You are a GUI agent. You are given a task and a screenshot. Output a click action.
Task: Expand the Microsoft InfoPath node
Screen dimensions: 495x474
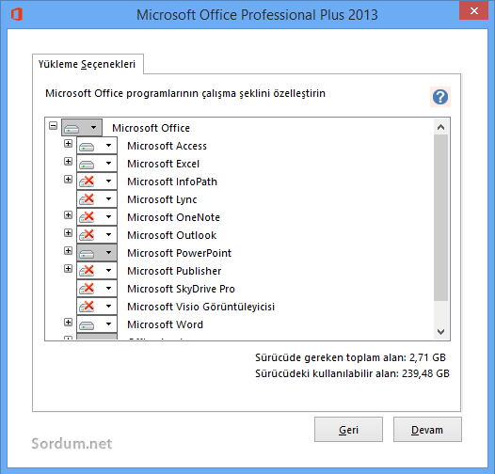(68, 180)
